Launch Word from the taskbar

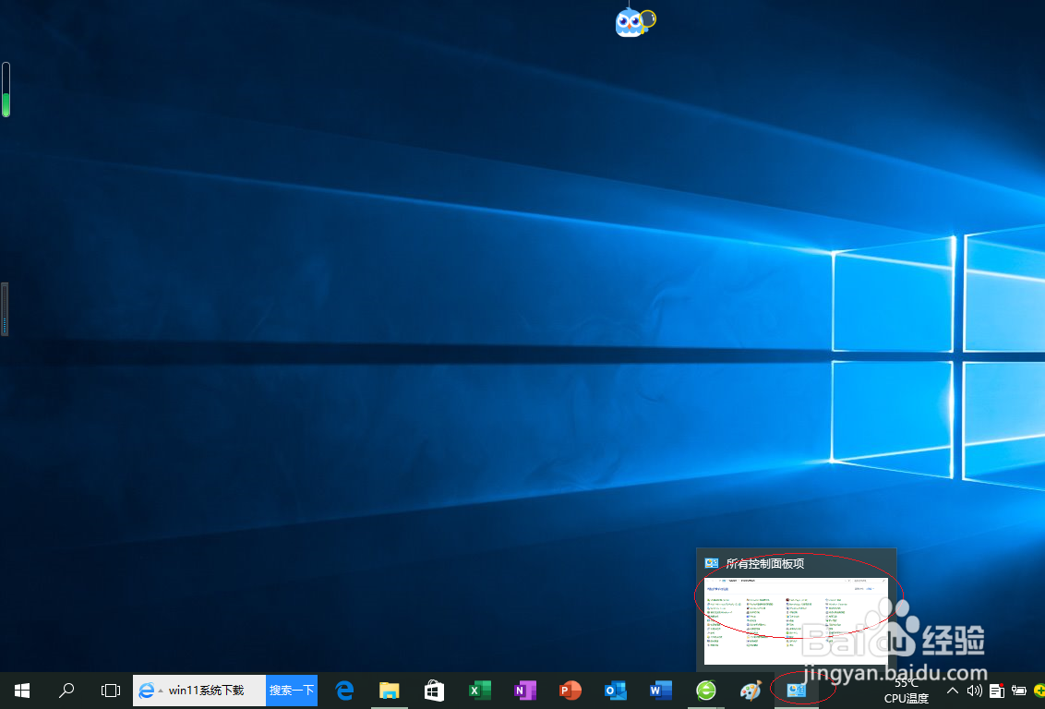660,691
